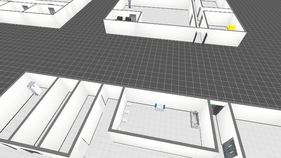
Task: Click the leftmost black chair in the upper room
Action: click(120, 19)
